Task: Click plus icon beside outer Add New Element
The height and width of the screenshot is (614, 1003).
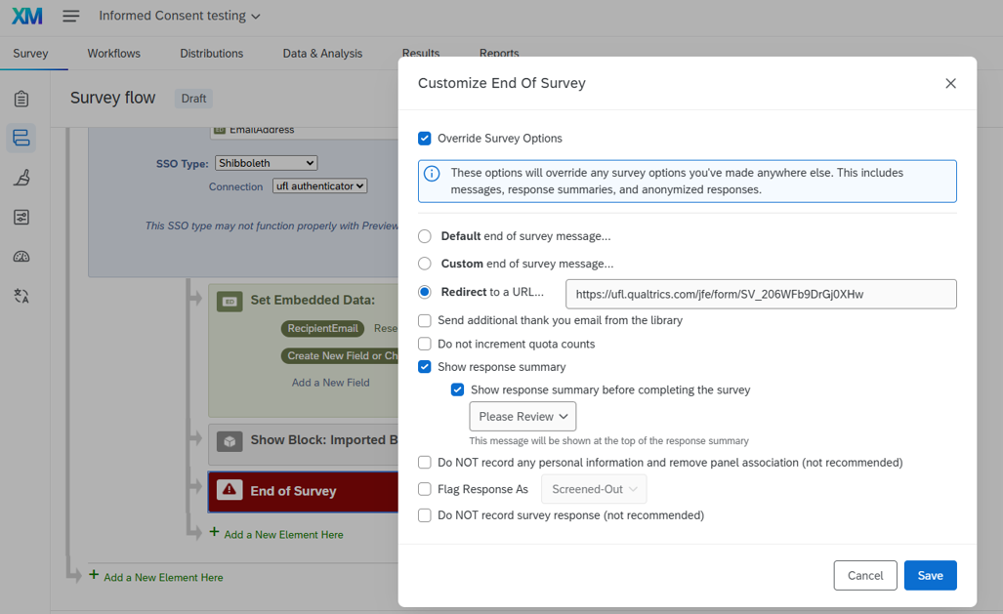Action: 94,574
